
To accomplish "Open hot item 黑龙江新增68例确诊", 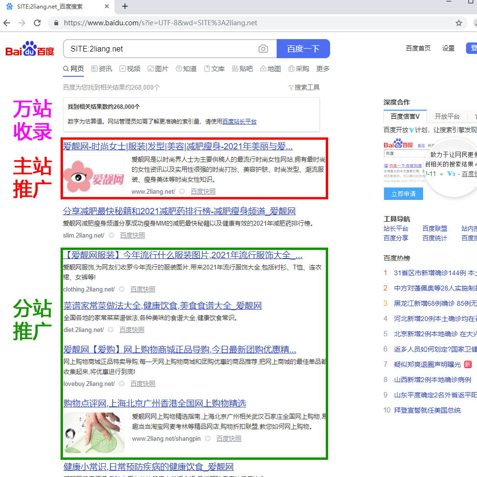I will point(435,303).
